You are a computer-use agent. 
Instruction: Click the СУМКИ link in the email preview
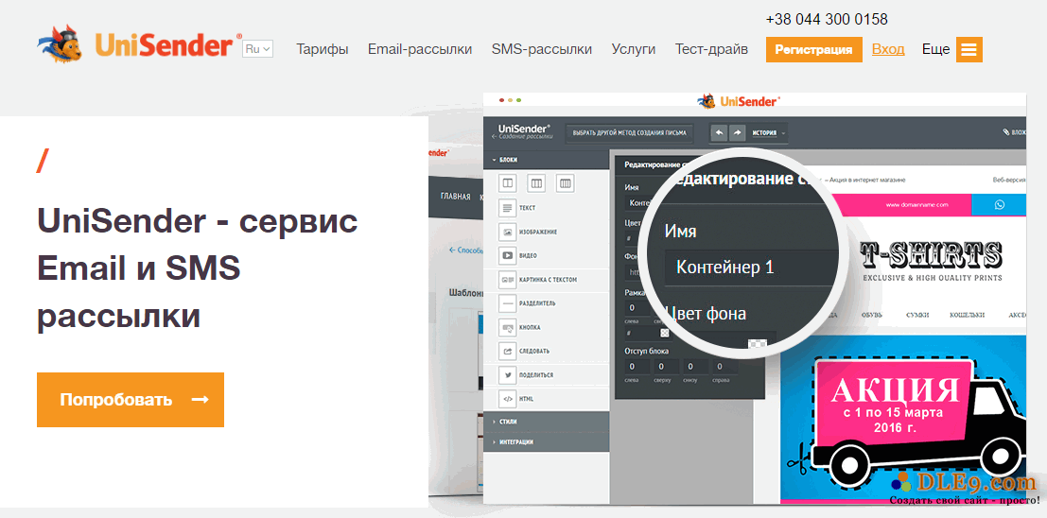917,315
